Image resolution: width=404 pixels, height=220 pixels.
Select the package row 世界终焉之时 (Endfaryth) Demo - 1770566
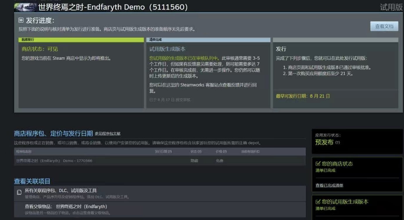click(160, 161)
